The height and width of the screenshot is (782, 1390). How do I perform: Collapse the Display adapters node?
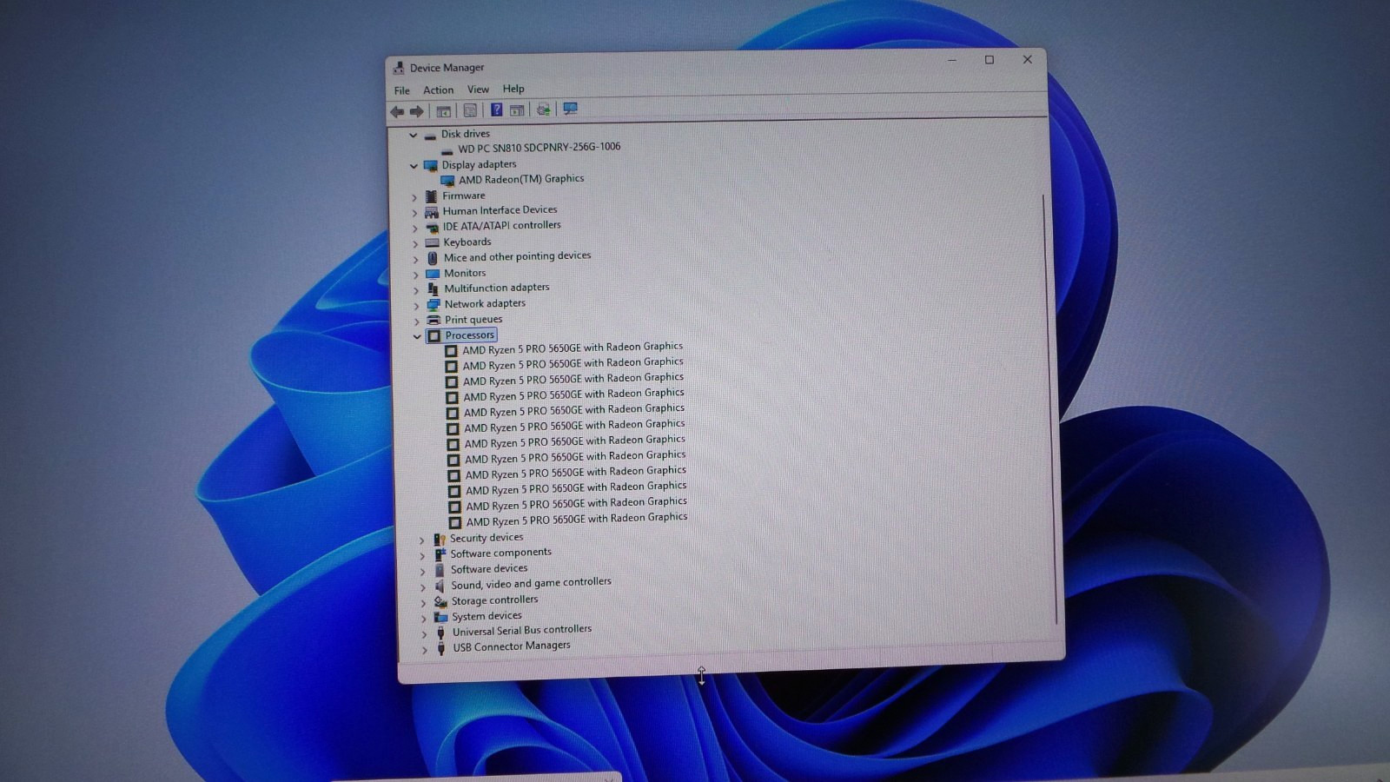[x=414, y=166]
